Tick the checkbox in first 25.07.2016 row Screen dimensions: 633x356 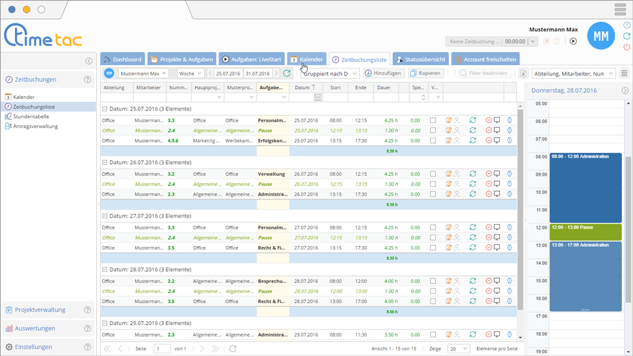pos(433,120)
